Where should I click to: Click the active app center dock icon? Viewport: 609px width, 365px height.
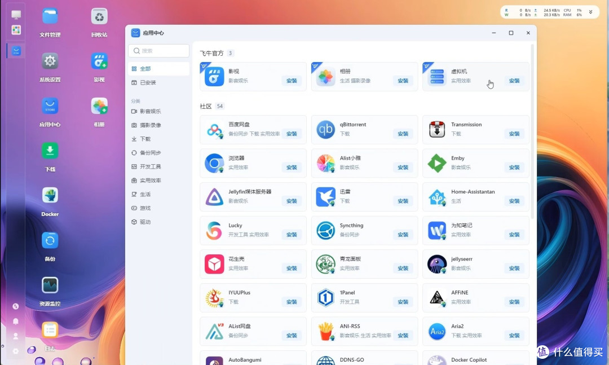[16, 51]
